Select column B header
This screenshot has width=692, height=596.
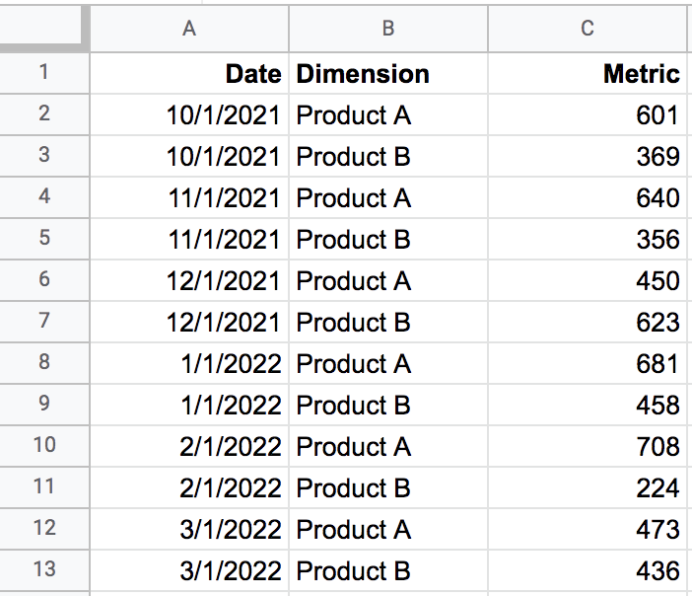tap(387, 29)
